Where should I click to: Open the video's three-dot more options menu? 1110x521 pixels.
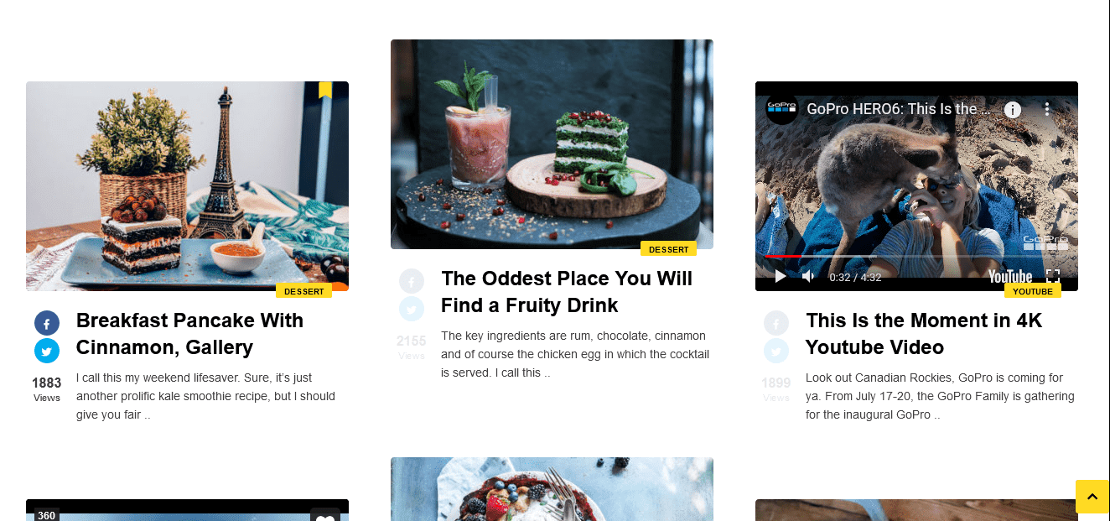point(1047,109)
